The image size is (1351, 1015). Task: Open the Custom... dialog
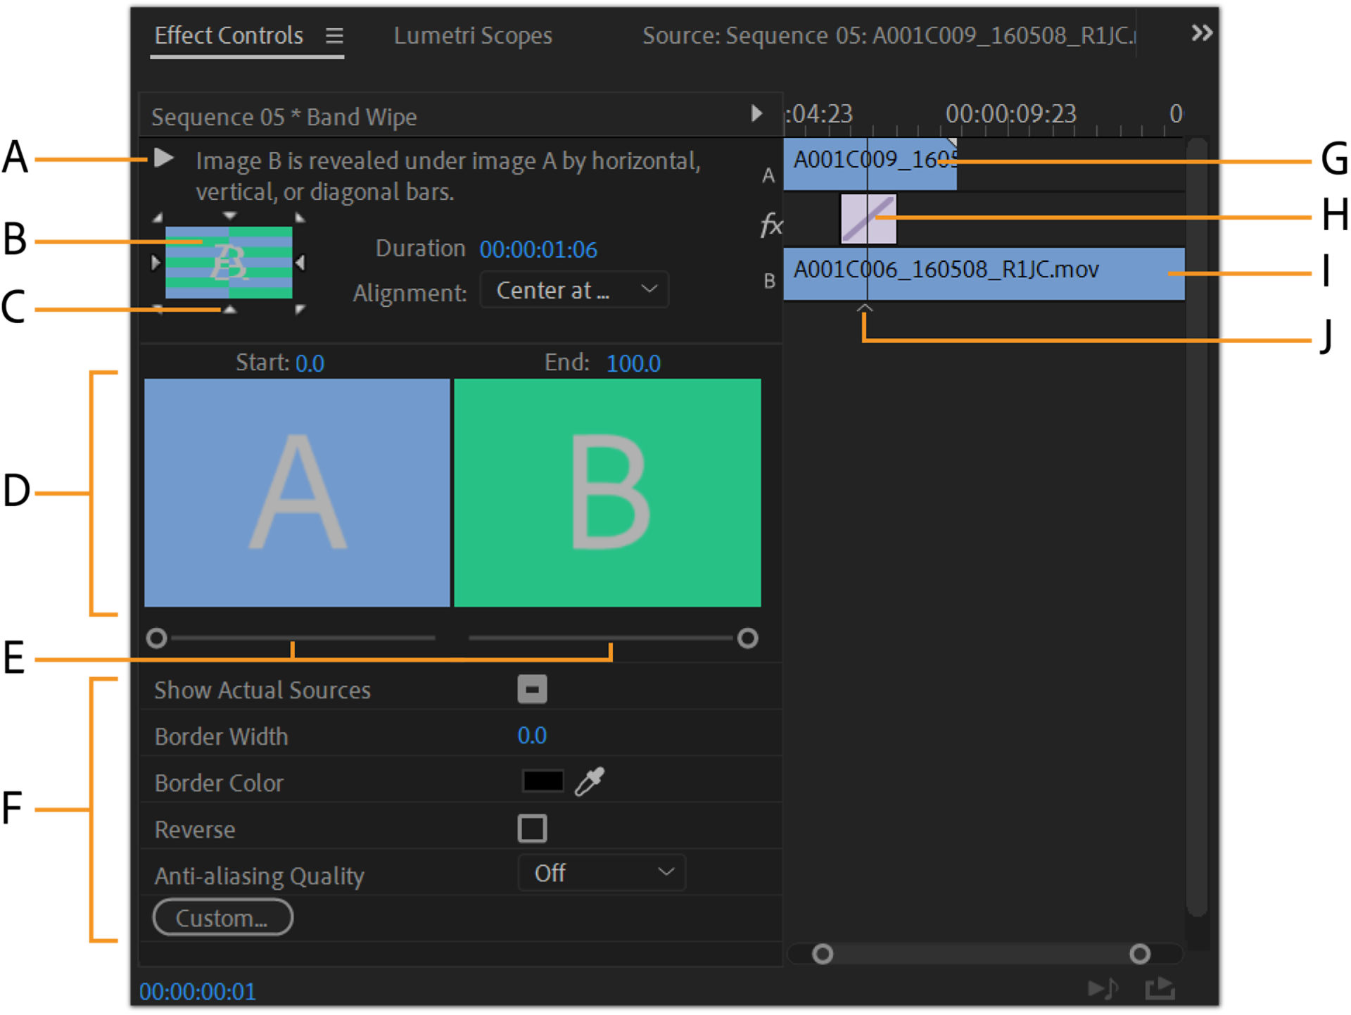pyautogui.click(x=222, y=917)
